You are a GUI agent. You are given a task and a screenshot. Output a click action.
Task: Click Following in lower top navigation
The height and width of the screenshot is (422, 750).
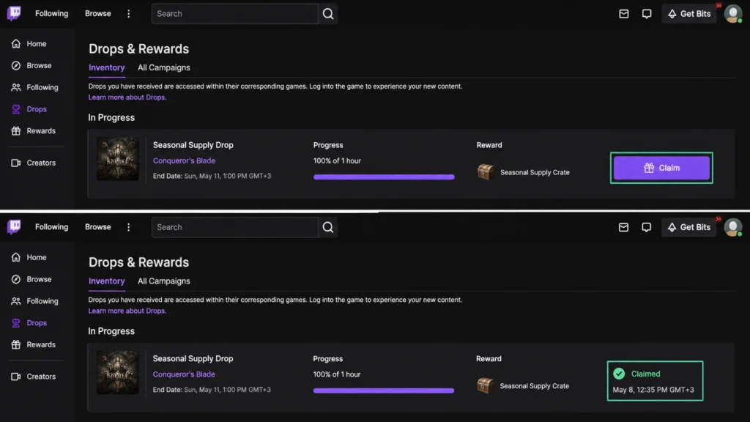pos(52,227)
